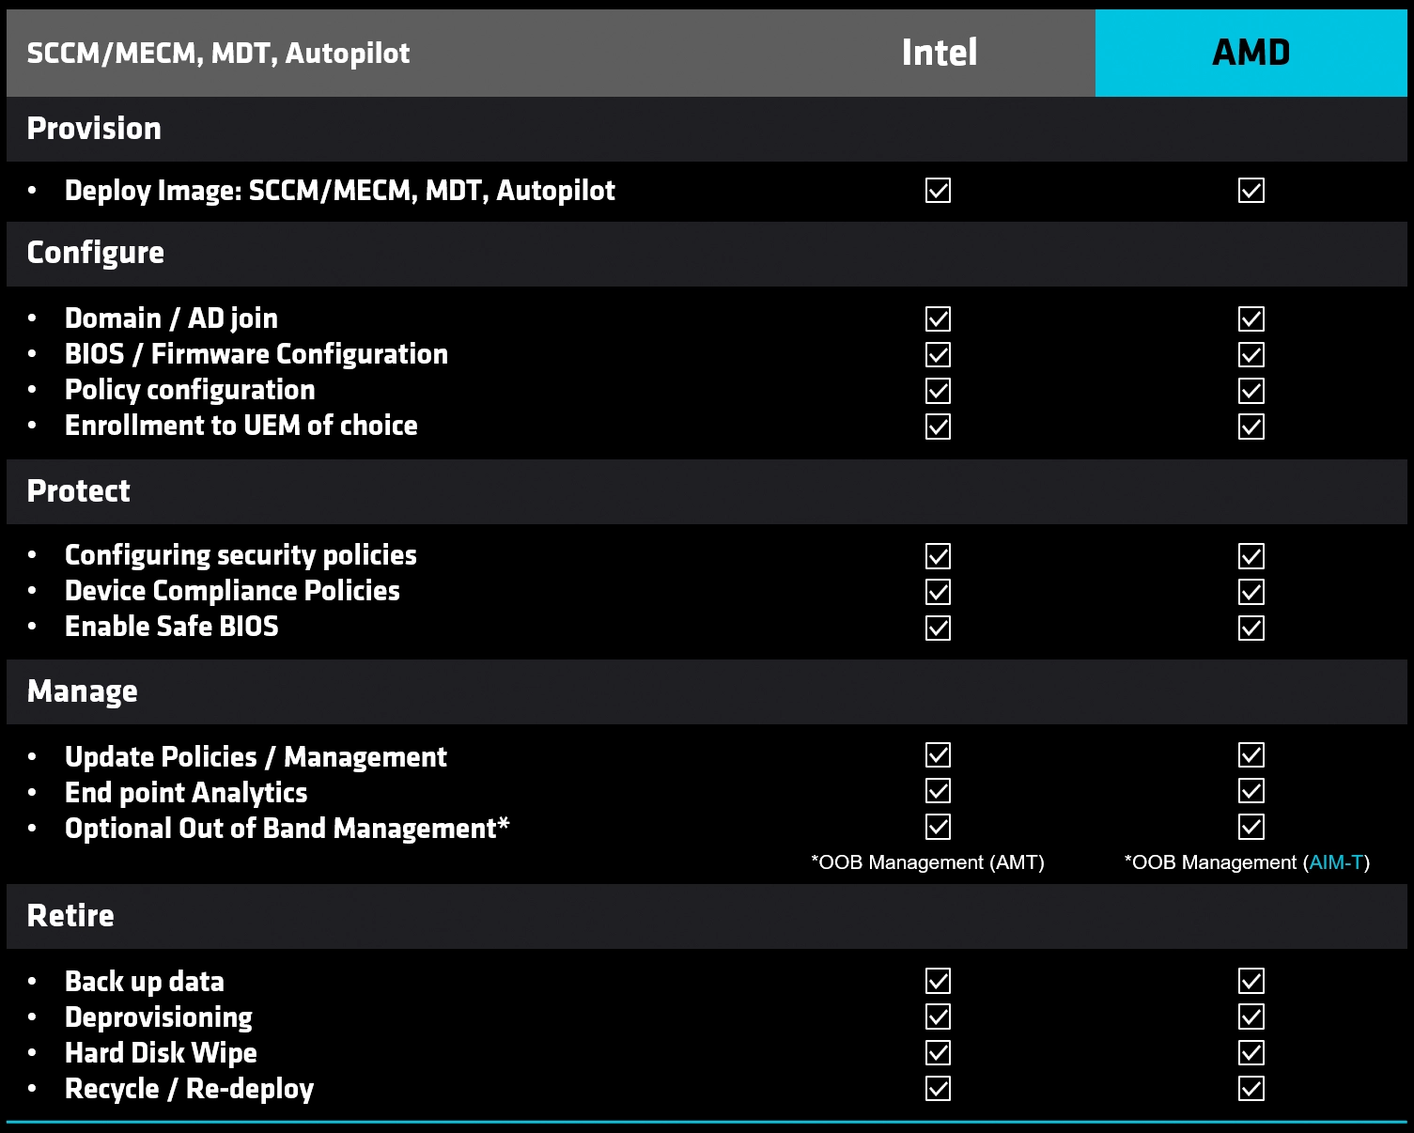Screen dimensions: 1414x1133
Task: Open the blue AIM-T link
Action: click(x=1336, y=862)
